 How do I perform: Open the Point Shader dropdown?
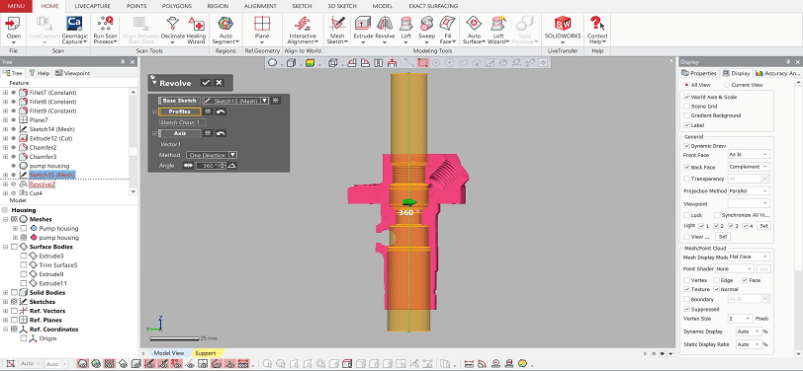(735, 268)
